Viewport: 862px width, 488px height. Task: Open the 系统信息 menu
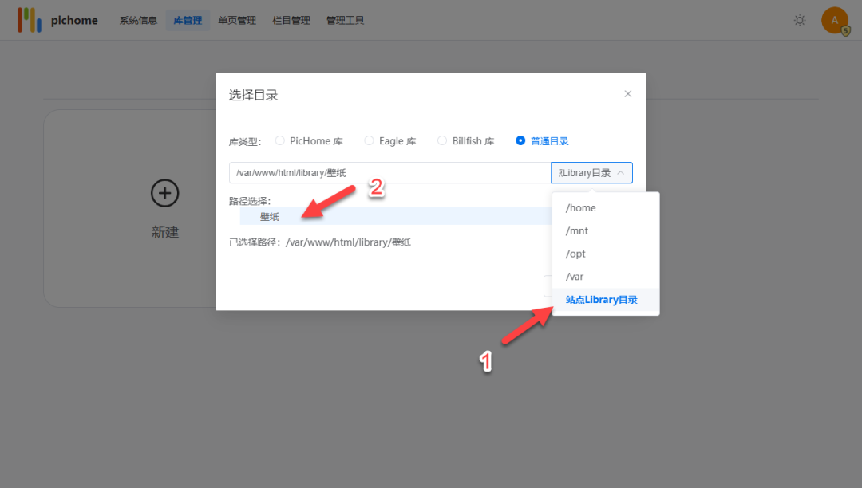137,20
